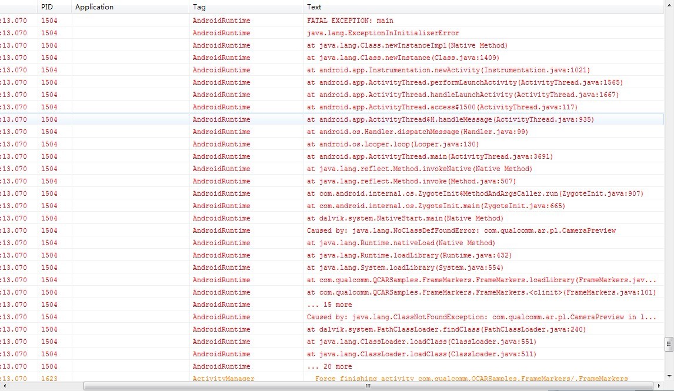Select the Handler.dispatchMessage stack line
The height and width of the screenshot is (391, 674).
point(332,132)
